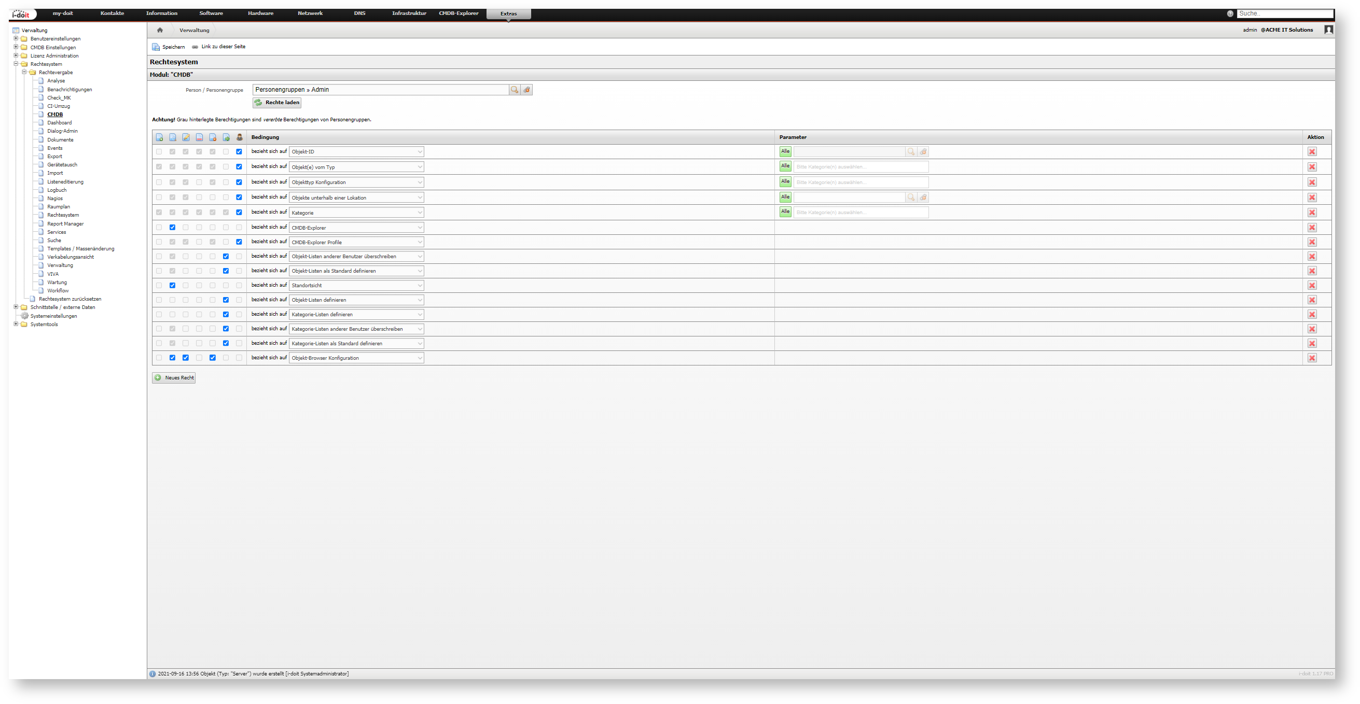Open the Objekttyp Konfiguration dropdown
Image resolution: width=1360 pixels, height=704 pixels.
[356, 182]
